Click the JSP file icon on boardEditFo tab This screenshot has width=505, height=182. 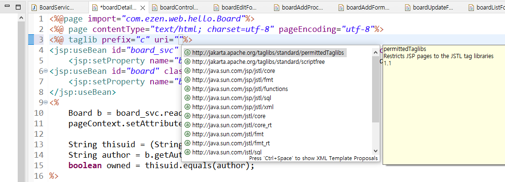tap(216, 7)
